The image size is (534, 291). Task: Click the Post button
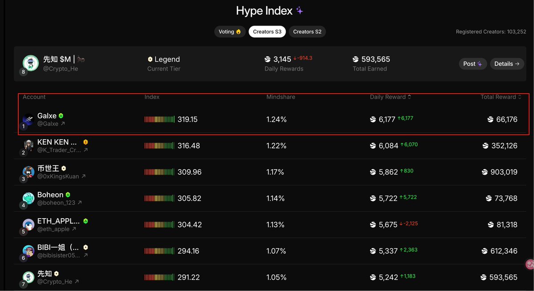473,64
